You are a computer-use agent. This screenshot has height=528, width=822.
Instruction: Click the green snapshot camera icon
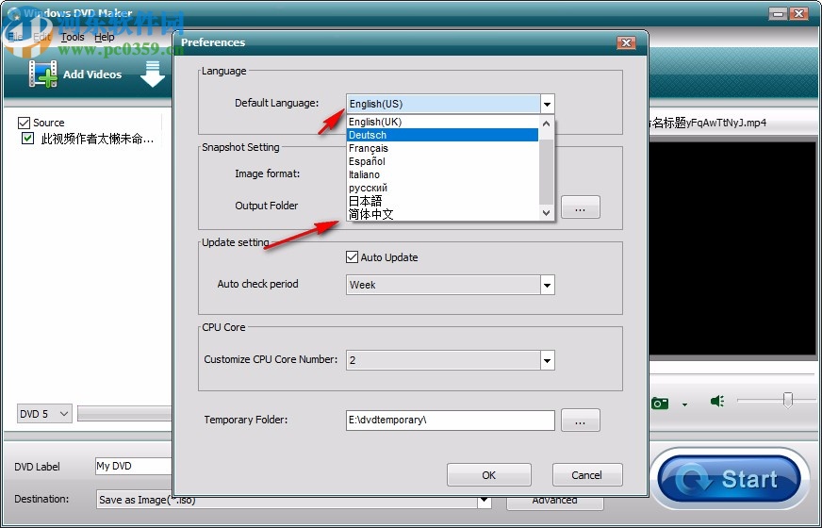point(660,404)
